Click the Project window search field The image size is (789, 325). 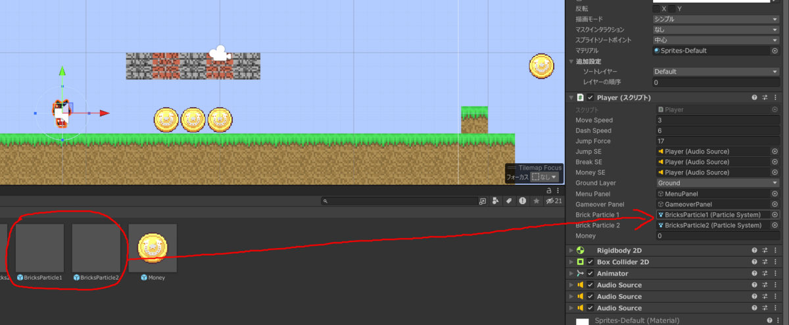[399, 201]
